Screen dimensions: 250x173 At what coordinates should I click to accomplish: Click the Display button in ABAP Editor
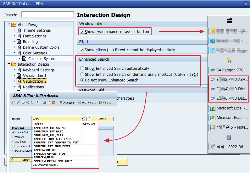[21, 159]
